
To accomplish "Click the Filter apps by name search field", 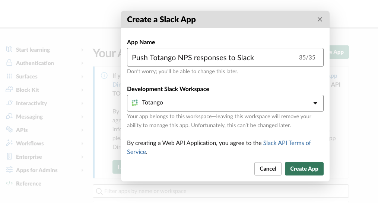I will (x=220, y=191).
